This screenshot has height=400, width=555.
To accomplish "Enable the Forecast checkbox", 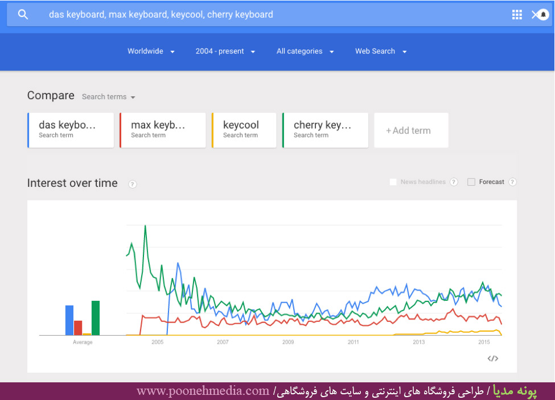I will pyautogui.click(x=471, y=182).
